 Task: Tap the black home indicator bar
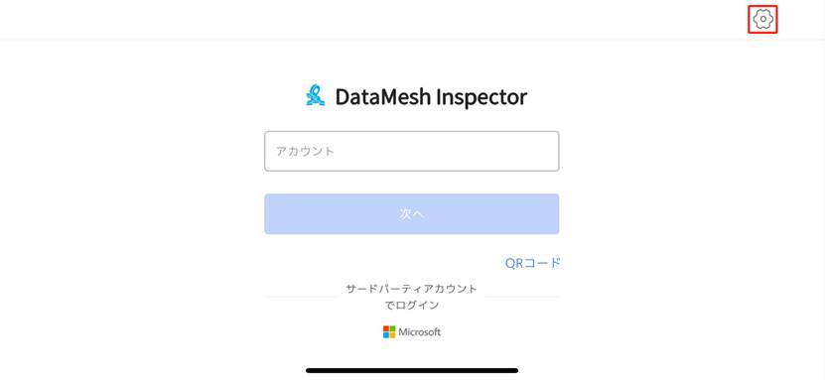tap(412, 370)
